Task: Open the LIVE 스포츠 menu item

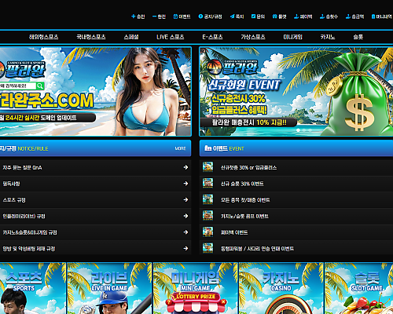Action: coord(171,37)
